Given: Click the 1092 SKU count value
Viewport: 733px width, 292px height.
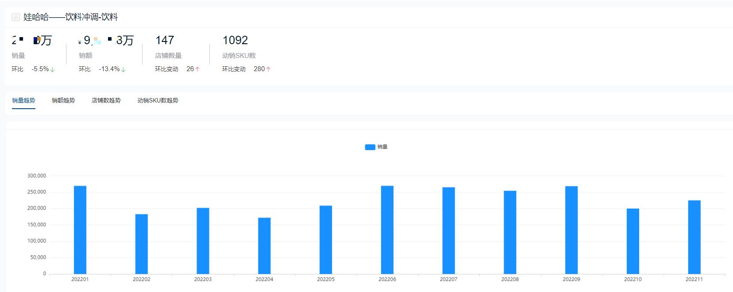Looking at the screenshot, I should coord(235,40).
